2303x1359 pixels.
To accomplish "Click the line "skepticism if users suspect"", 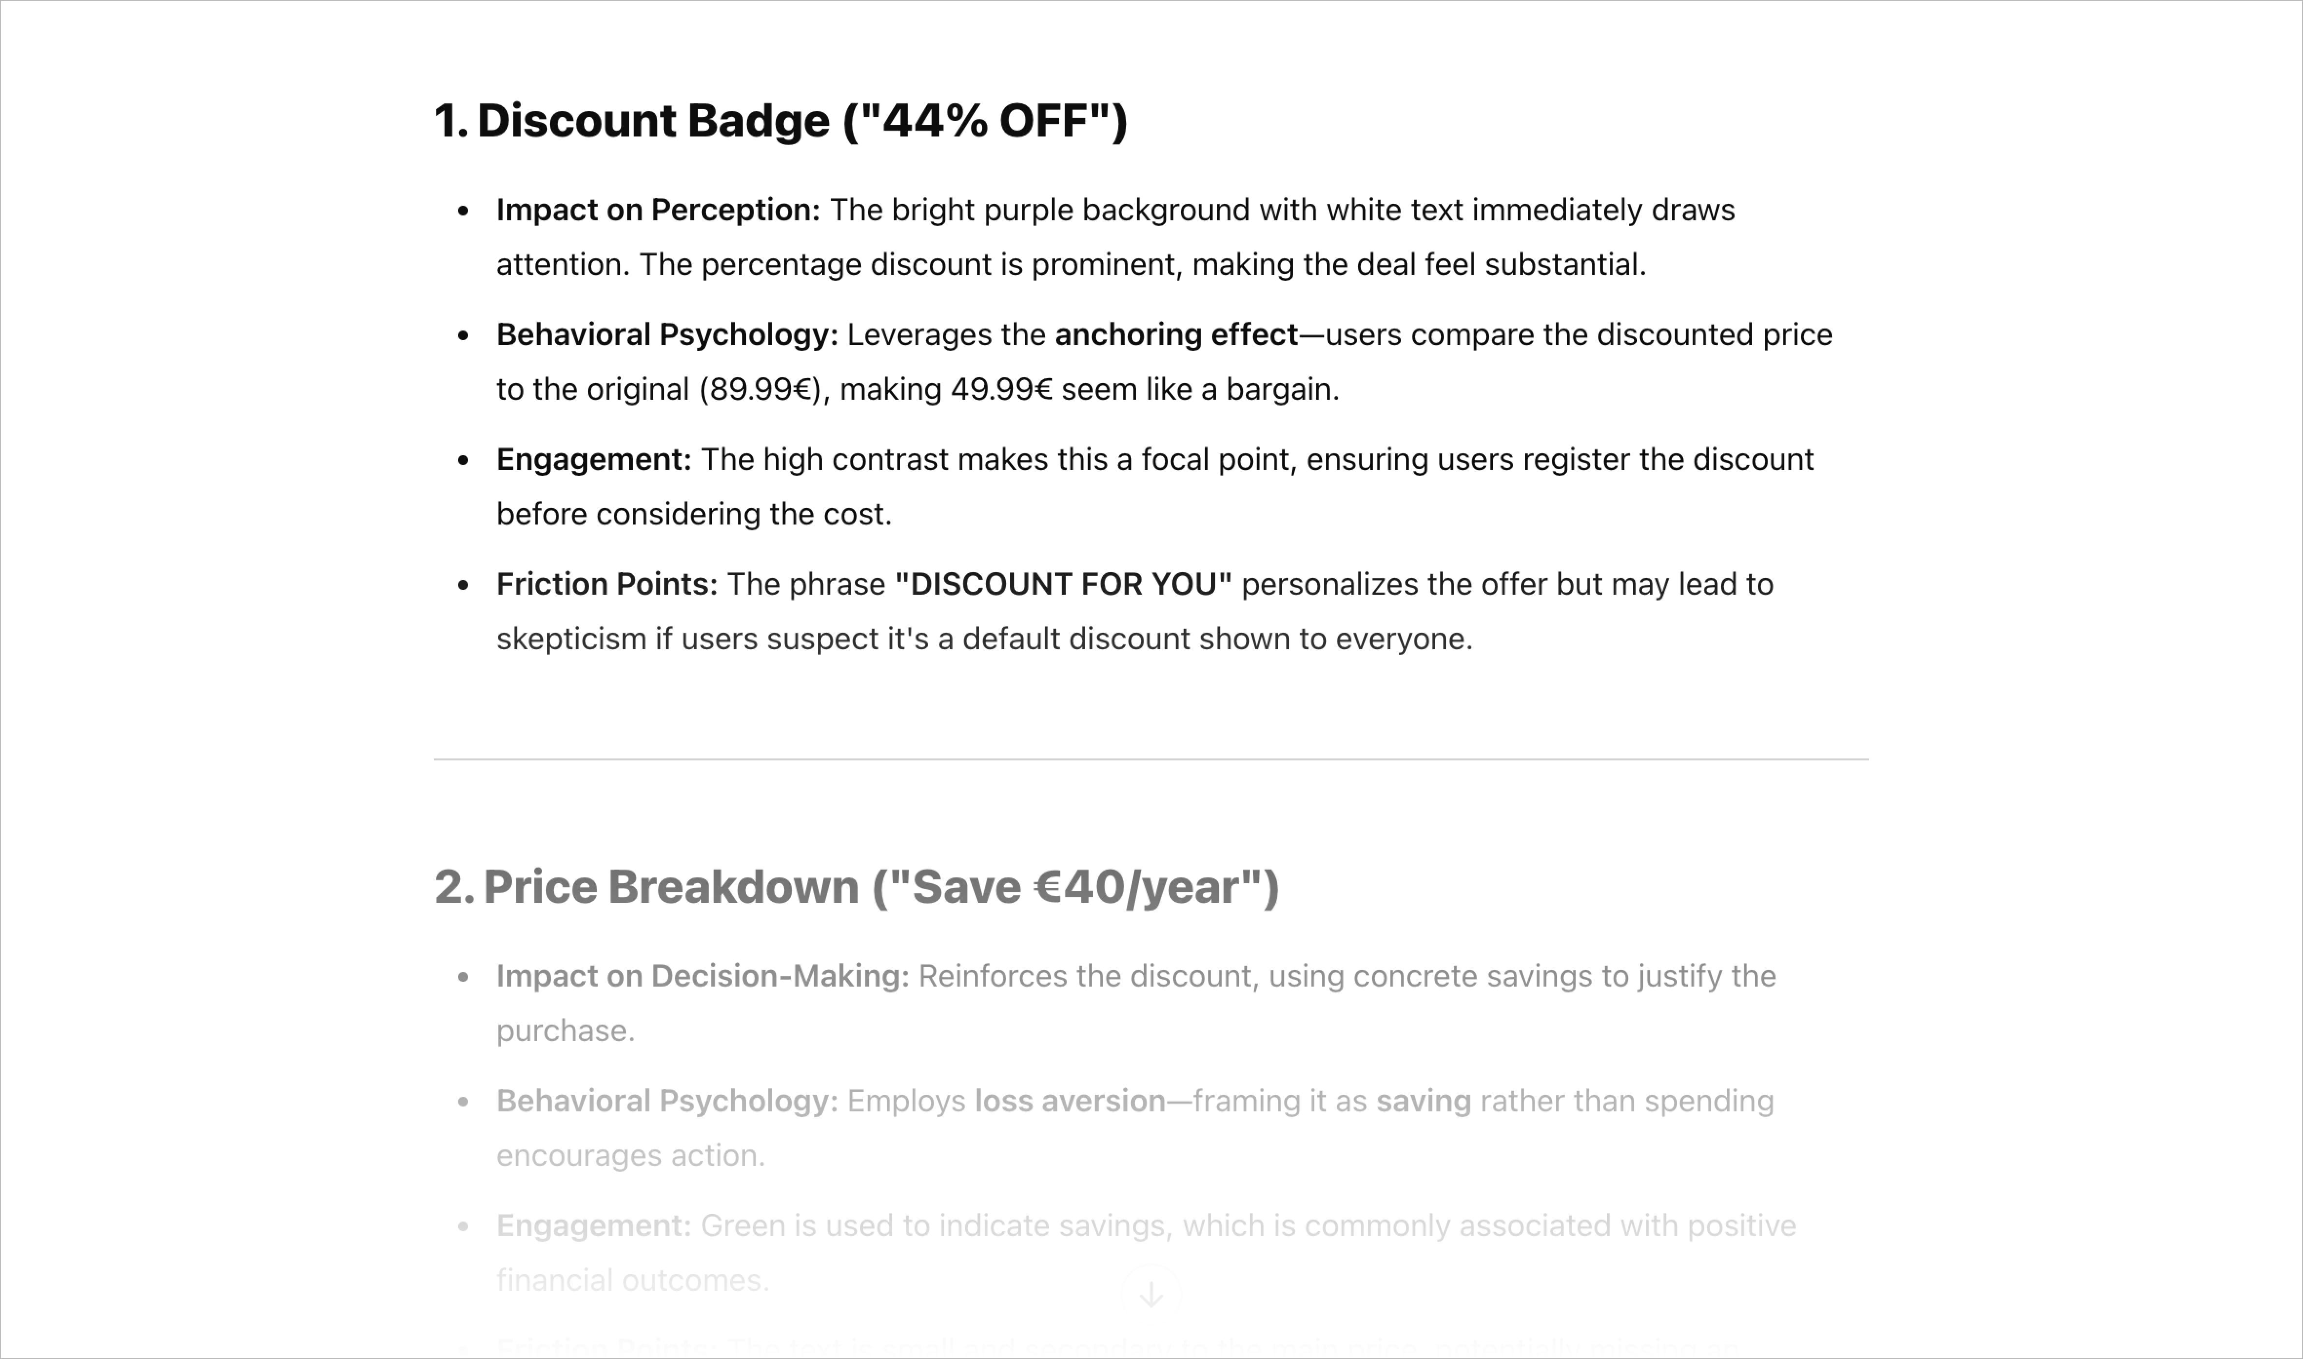I will tap(984, 638).
